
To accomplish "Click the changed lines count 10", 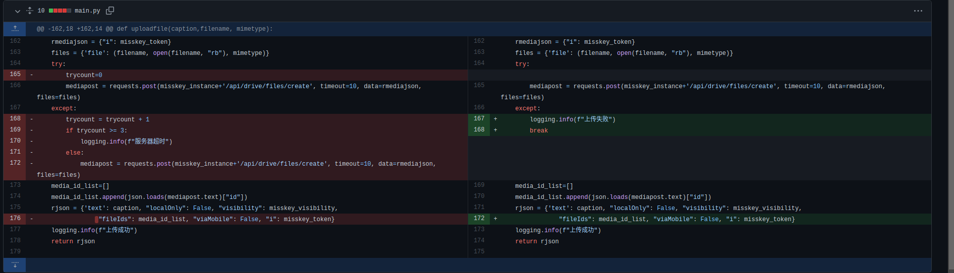I will [41, 11].
